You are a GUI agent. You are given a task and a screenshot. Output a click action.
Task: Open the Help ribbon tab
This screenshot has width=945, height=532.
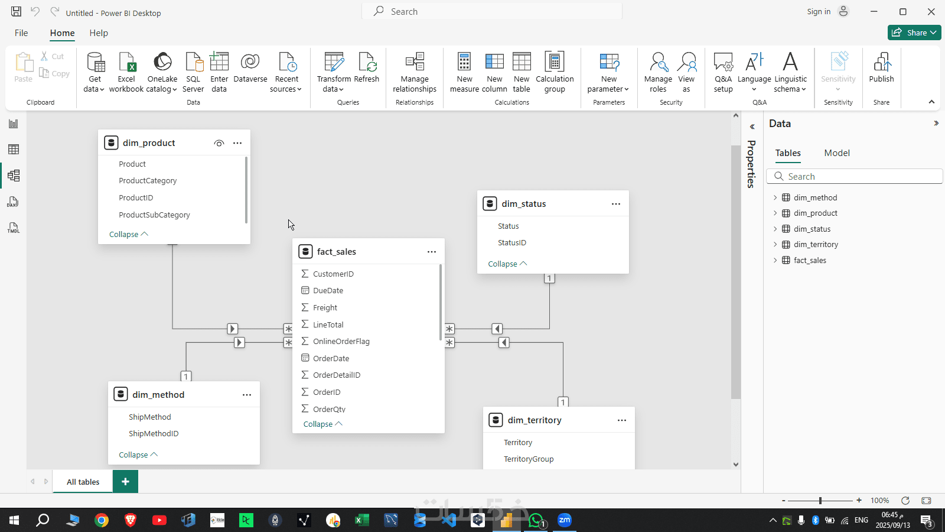[x=99, y=33]
